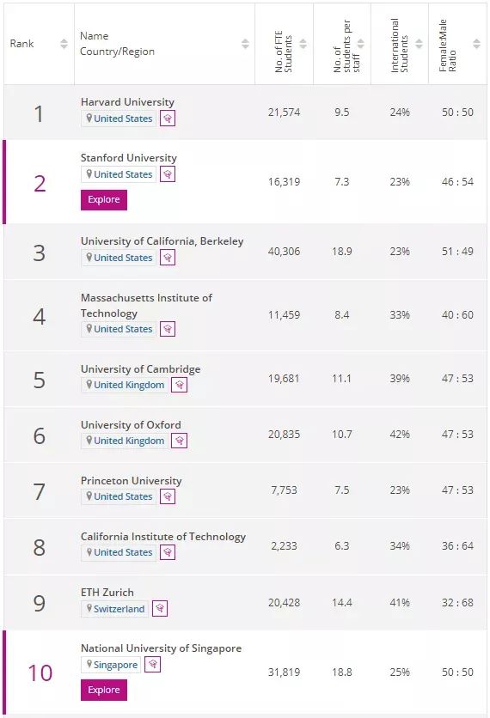
Task: Open graduation cap icon for MIT row
Action: [x=168, y=329]
